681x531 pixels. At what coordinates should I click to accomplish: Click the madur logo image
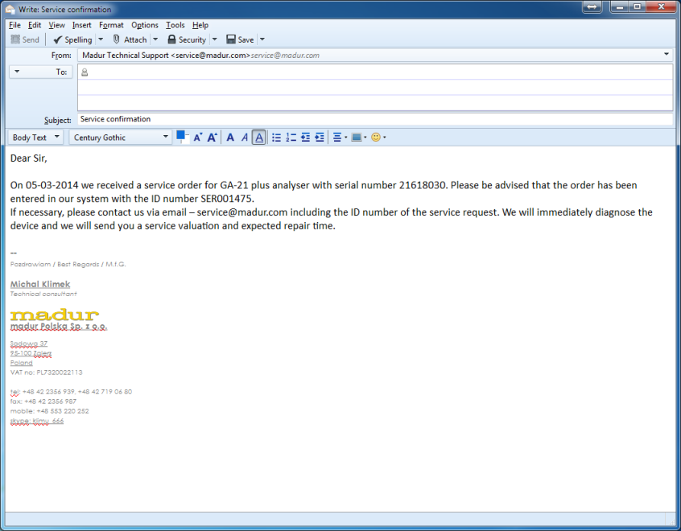pos(55,315)
